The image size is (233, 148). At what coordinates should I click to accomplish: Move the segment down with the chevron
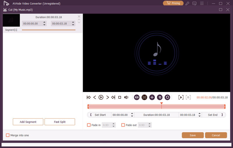click(x=79, y=22)
